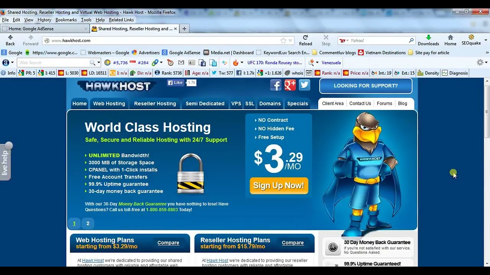Bookmark this page with the star icon
This screenshot has height=275, width=490.
pyautogui.click(x=283, y=40)
